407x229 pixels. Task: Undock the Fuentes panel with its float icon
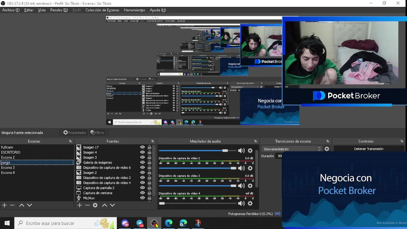pyautogui.click(x=153, y=141)
